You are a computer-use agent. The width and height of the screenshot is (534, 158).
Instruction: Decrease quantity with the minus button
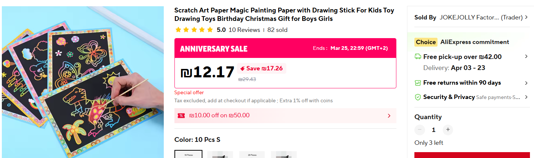[x=420, y=130]
